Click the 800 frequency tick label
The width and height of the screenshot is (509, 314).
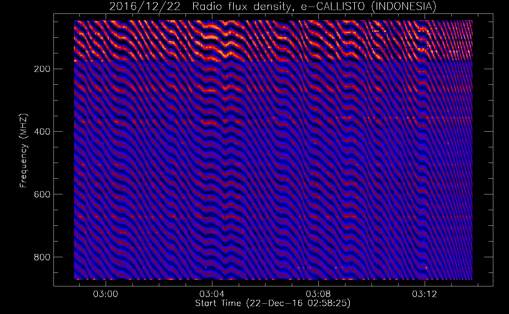tap(42, 257)
